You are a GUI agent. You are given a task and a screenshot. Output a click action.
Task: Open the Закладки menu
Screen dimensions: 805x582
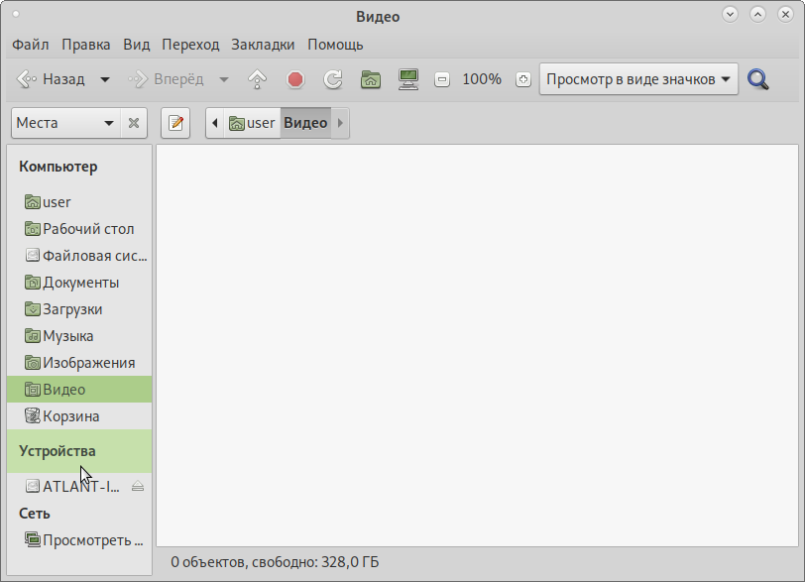coord(263,44)
